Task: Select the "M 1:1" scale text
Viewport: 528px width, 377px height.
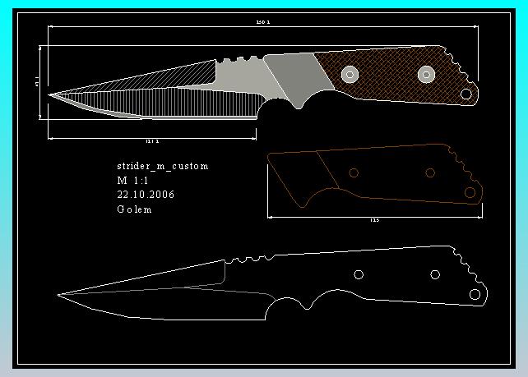Action: coord(132,181)
